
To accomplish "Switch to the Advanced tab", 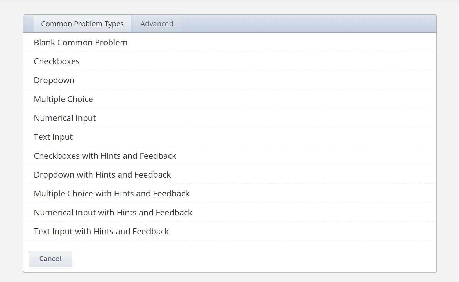I will click(157, 24).
